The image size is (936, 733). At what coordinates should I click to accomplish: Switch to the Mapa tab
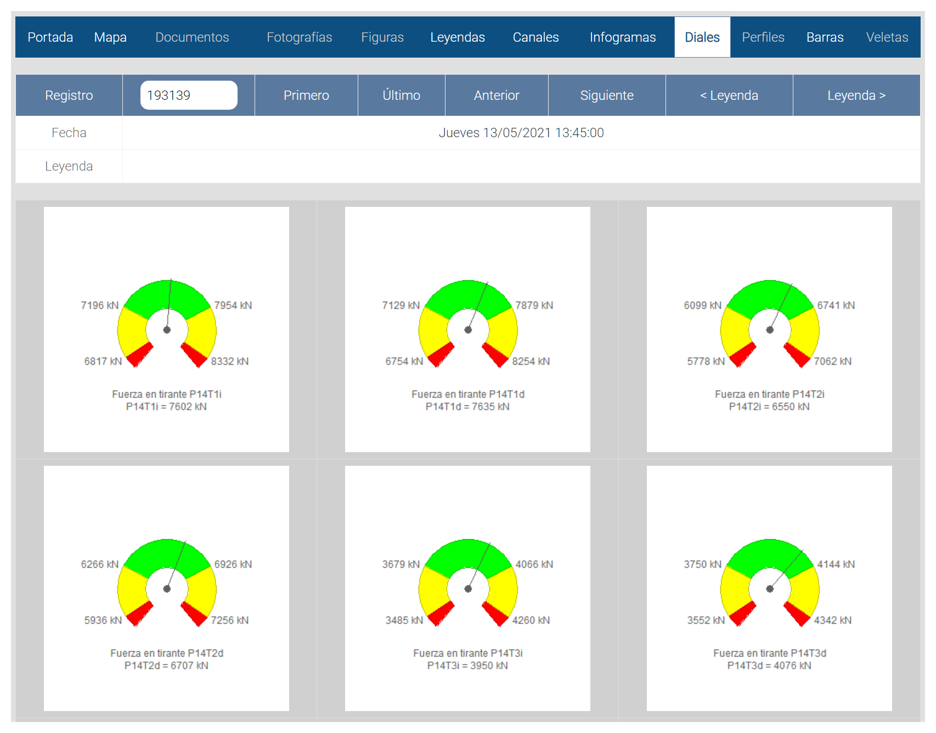(x=110, y=37)
